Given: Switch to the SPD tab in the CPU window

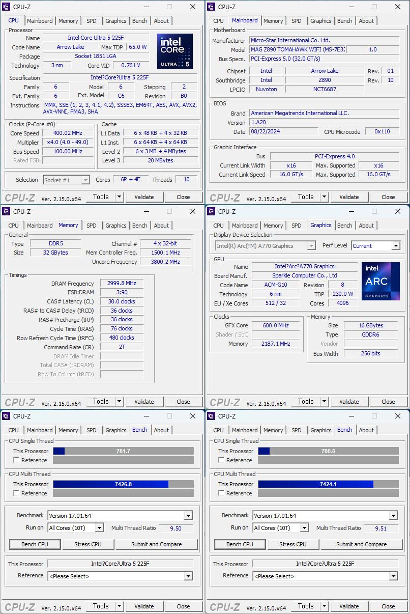Looking at the screenshot, I should click(91, 20).
